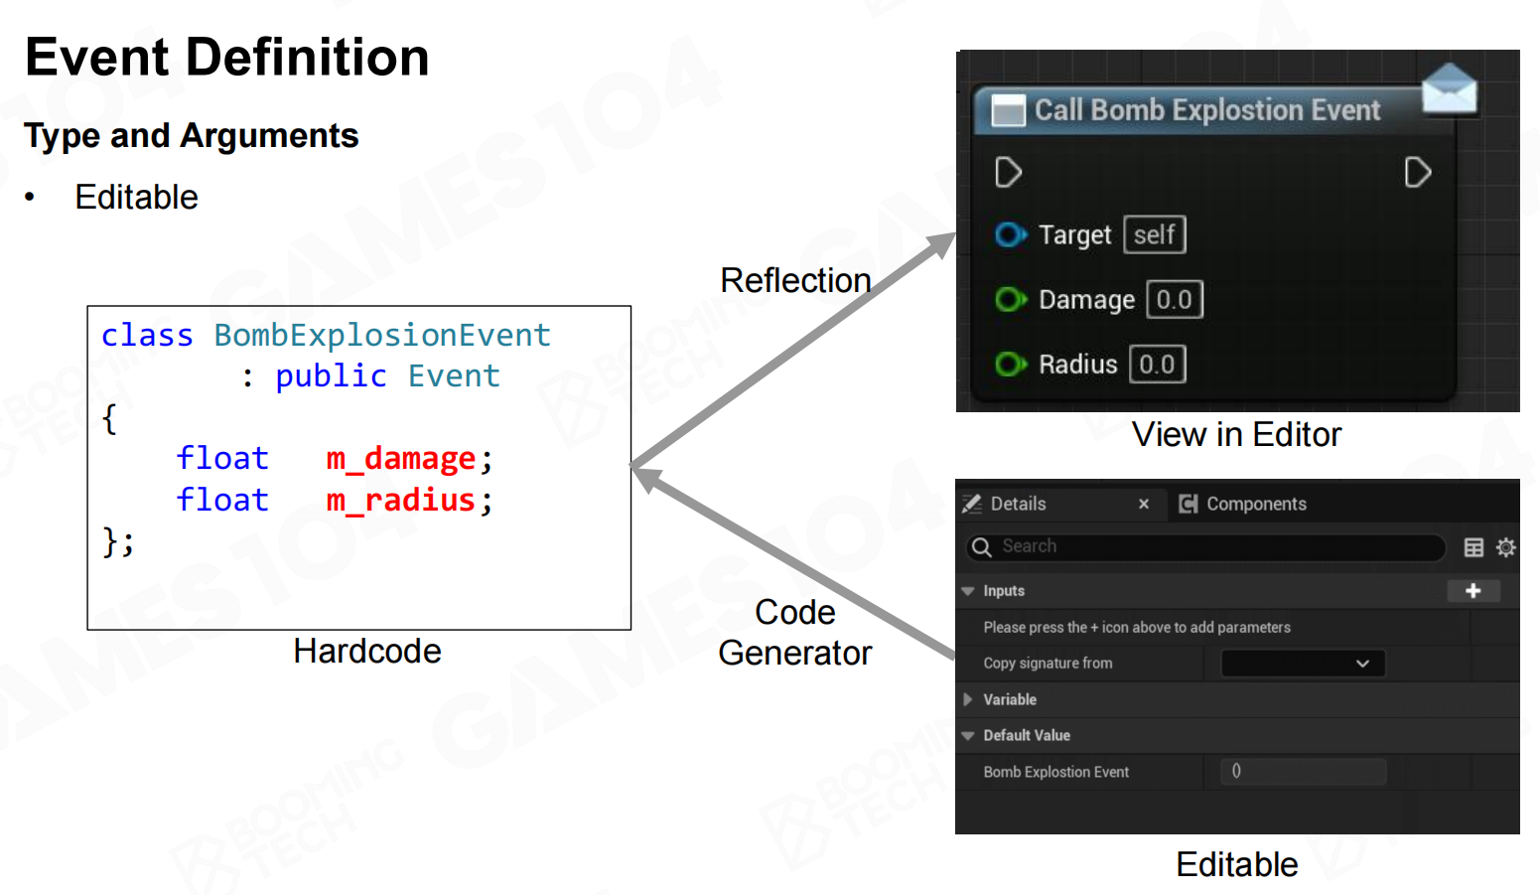1540x895 pixels.
Task: Collapse the Default Value section
Action: [968, 736]
